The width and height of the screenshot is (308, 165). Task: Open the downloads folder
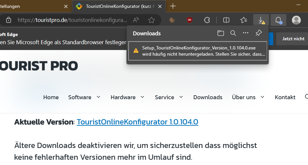click(221, 33)
